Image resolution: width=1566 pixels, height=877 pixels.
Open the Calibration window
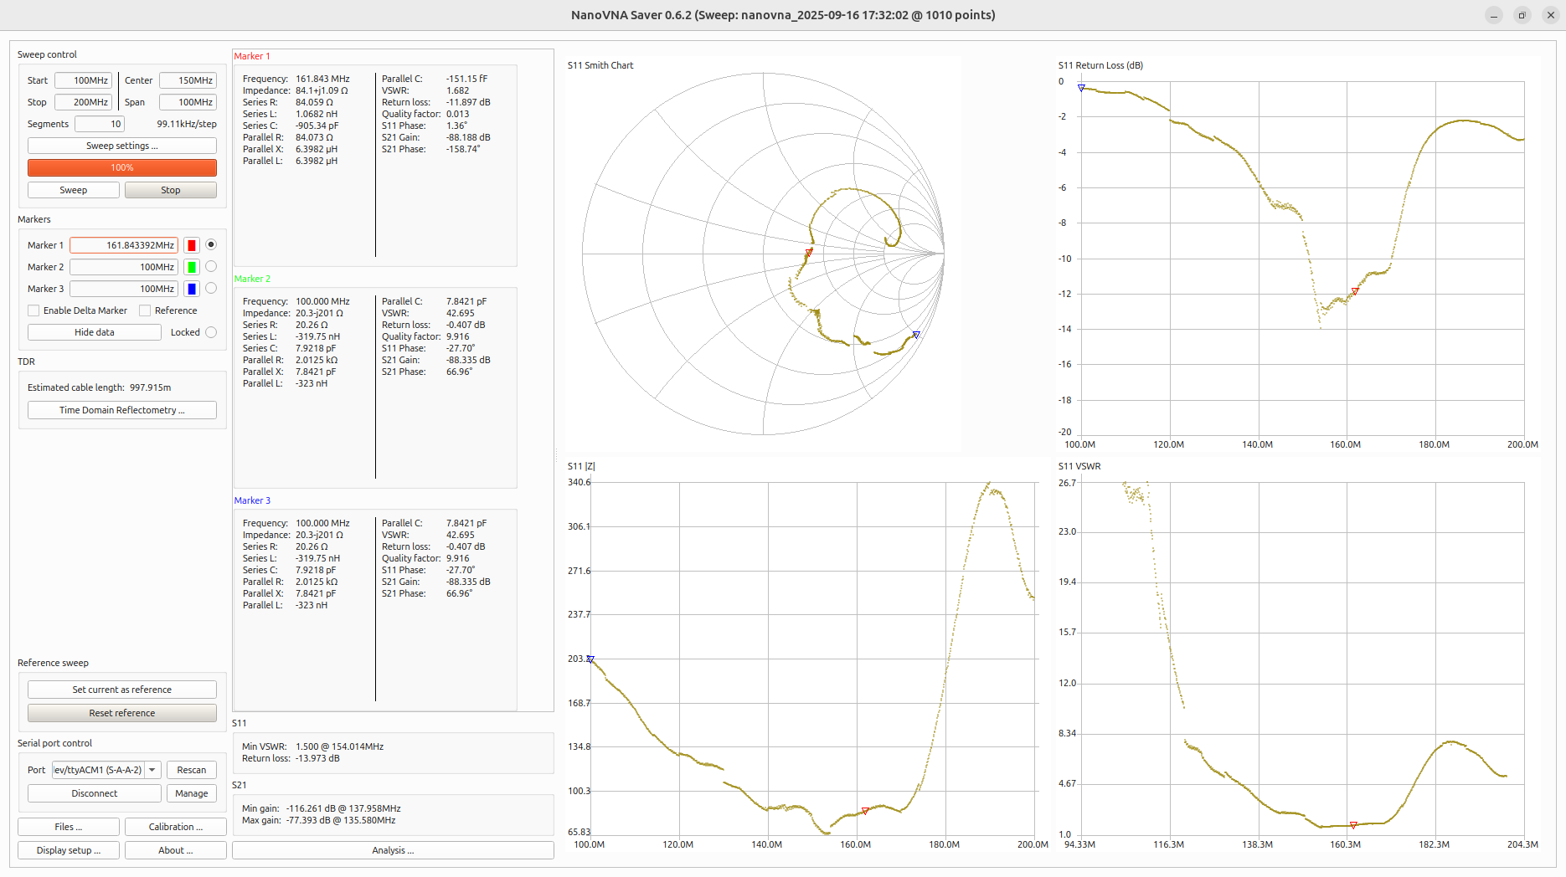176,827
